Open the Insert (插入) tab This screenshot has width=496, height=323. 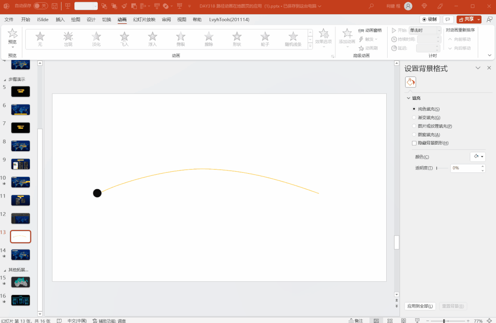60,20
